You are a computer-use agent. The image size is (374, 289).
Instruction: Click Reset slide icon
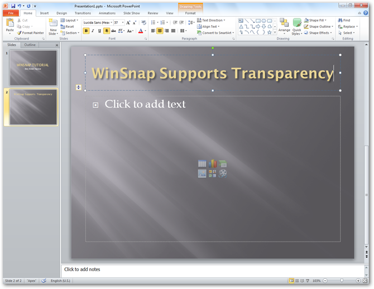63,27
